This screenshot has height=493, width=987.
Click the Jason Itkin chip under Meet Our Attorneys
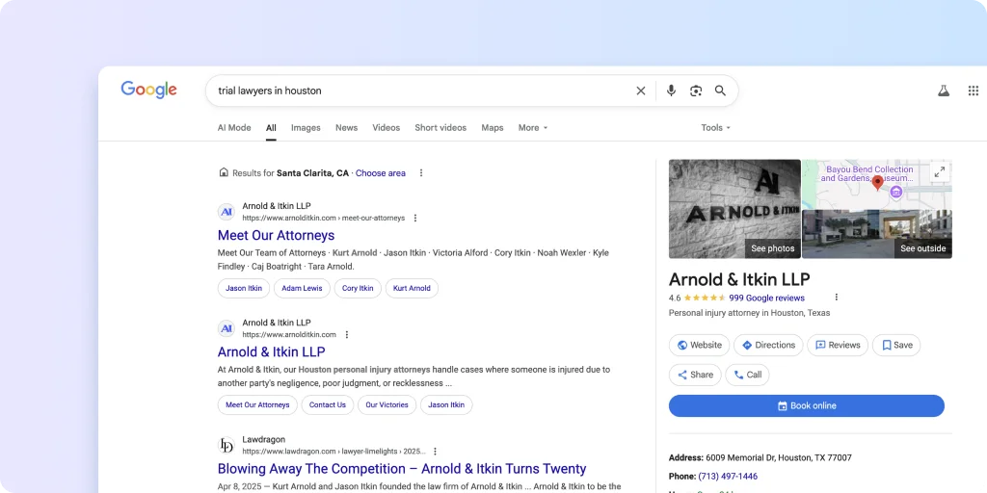click(x=244, y=288)
